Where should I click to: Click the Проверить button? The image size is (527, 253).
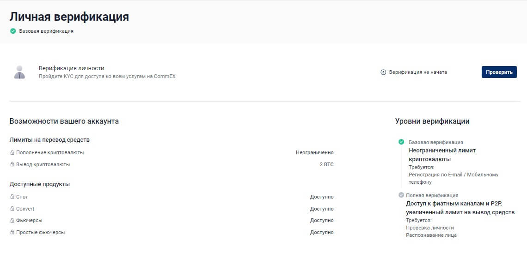[x=499, y=72]
